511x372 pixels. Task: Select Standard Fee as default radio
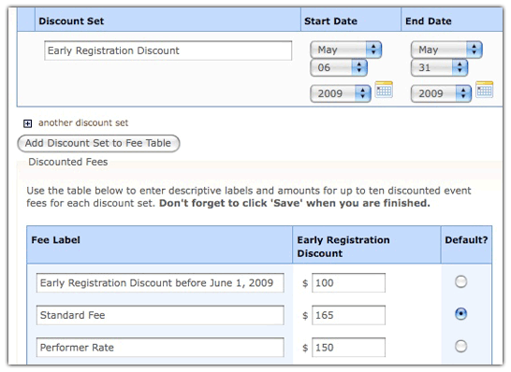click(460, 314)
